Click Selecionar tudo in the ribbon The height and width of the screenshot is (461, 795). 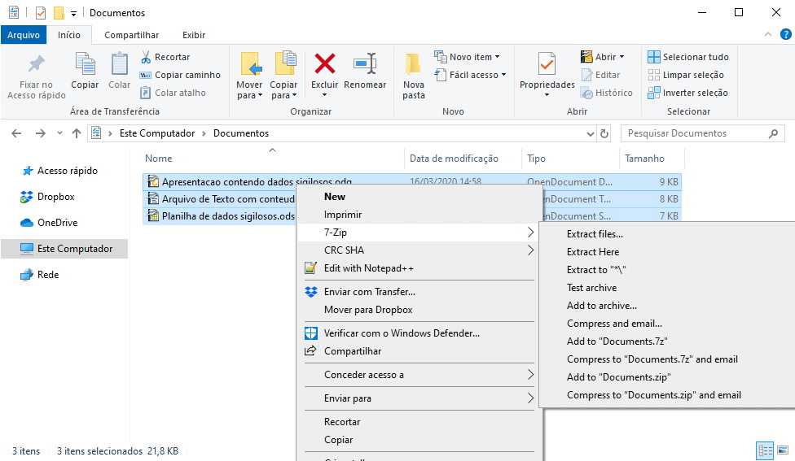[688, 57]
